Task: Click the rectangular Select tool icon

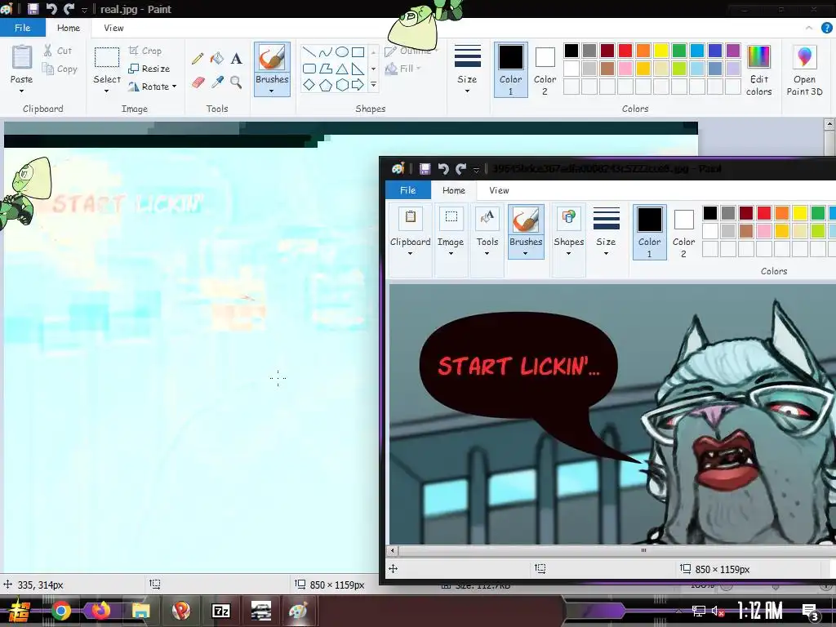Action: [x=107, y=58]
